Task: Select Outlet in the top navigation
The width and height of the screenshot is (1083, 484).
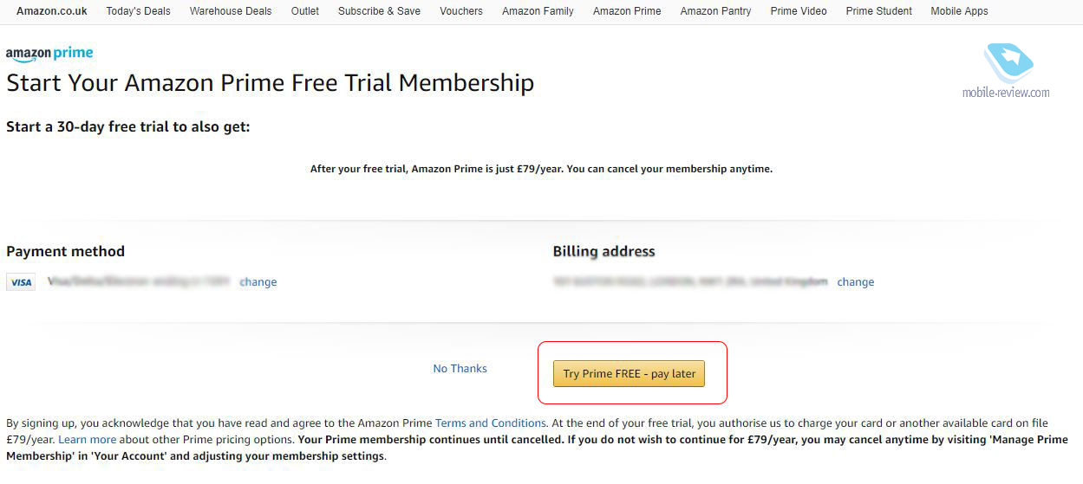Action: [305, 11]
